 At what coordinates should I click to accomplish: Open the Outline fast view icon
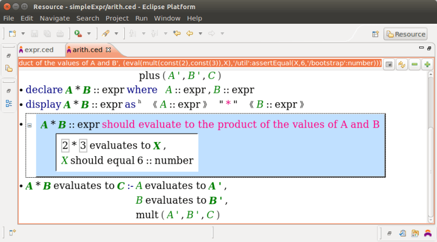point(9,103)
